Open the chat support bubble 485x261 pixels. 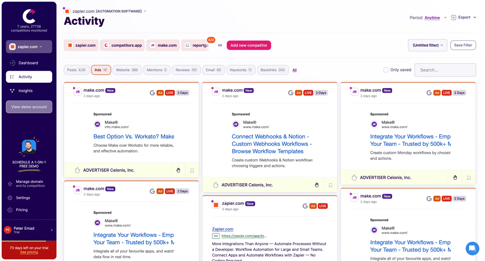[x=472, y=249]
